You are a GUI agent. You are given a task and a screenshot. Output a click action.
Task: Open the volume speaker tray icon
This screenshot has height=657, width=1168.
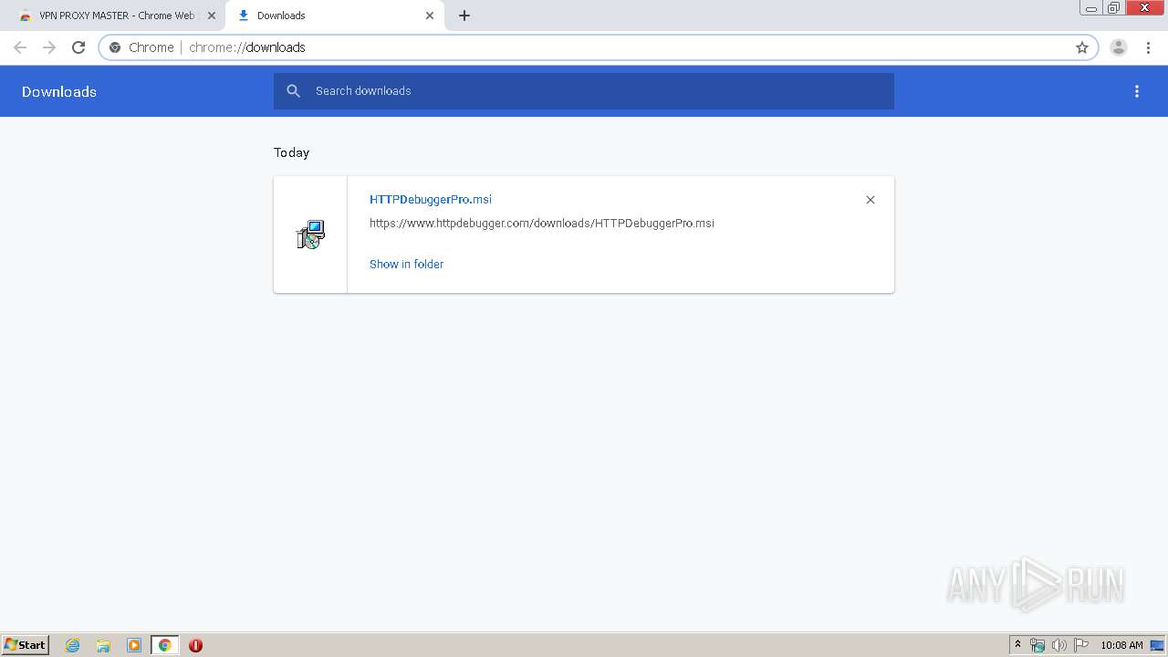pyautogui.click(x=1058, y=645)
